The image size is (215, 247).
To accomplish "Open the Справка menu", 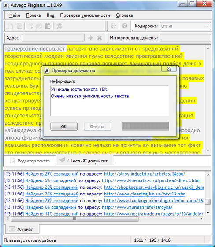I will [124, 15].
